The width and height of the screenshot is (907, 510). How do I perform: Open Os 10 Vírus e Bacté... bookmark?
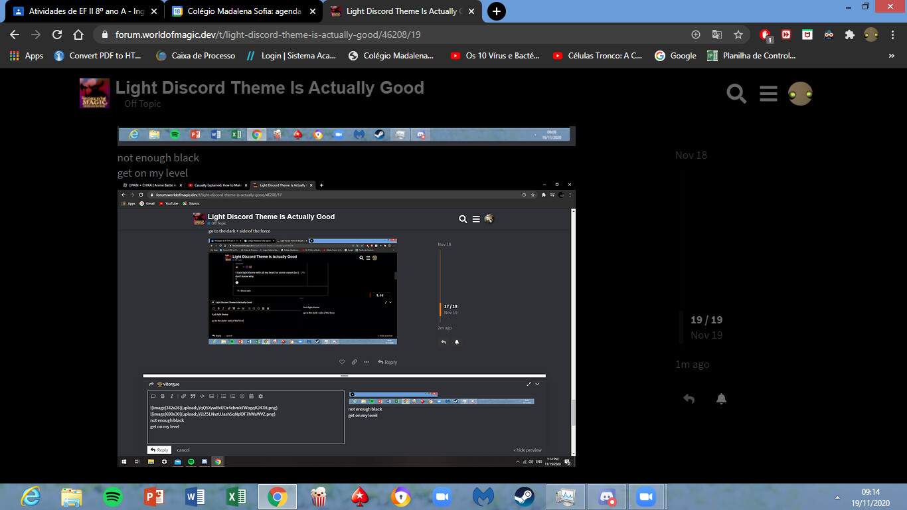[x=495, y=56]
